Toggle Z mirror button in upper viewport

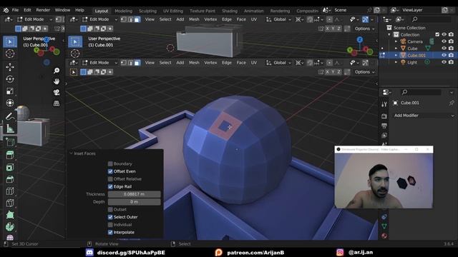[x=338, y=29]
